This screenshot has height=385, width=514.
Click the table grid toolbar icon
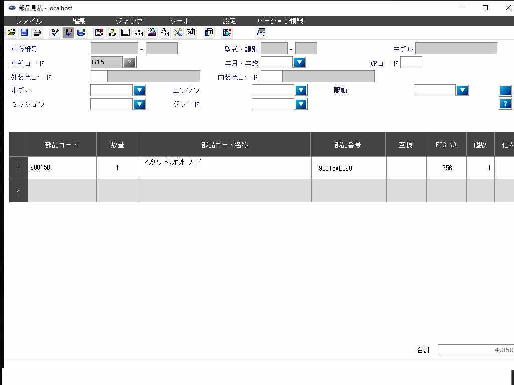[x=125, y=33]
